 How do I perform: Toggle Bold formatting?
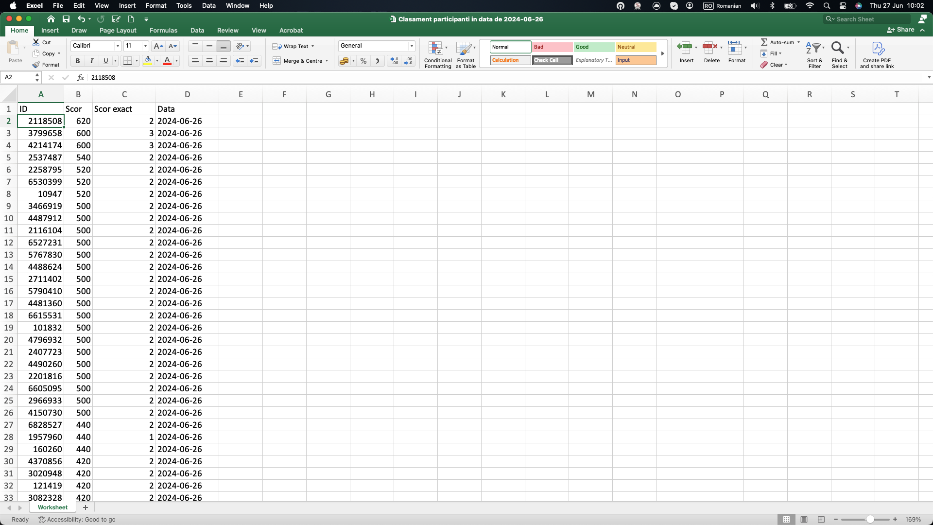pyautogui.click(x=77, y=61)
